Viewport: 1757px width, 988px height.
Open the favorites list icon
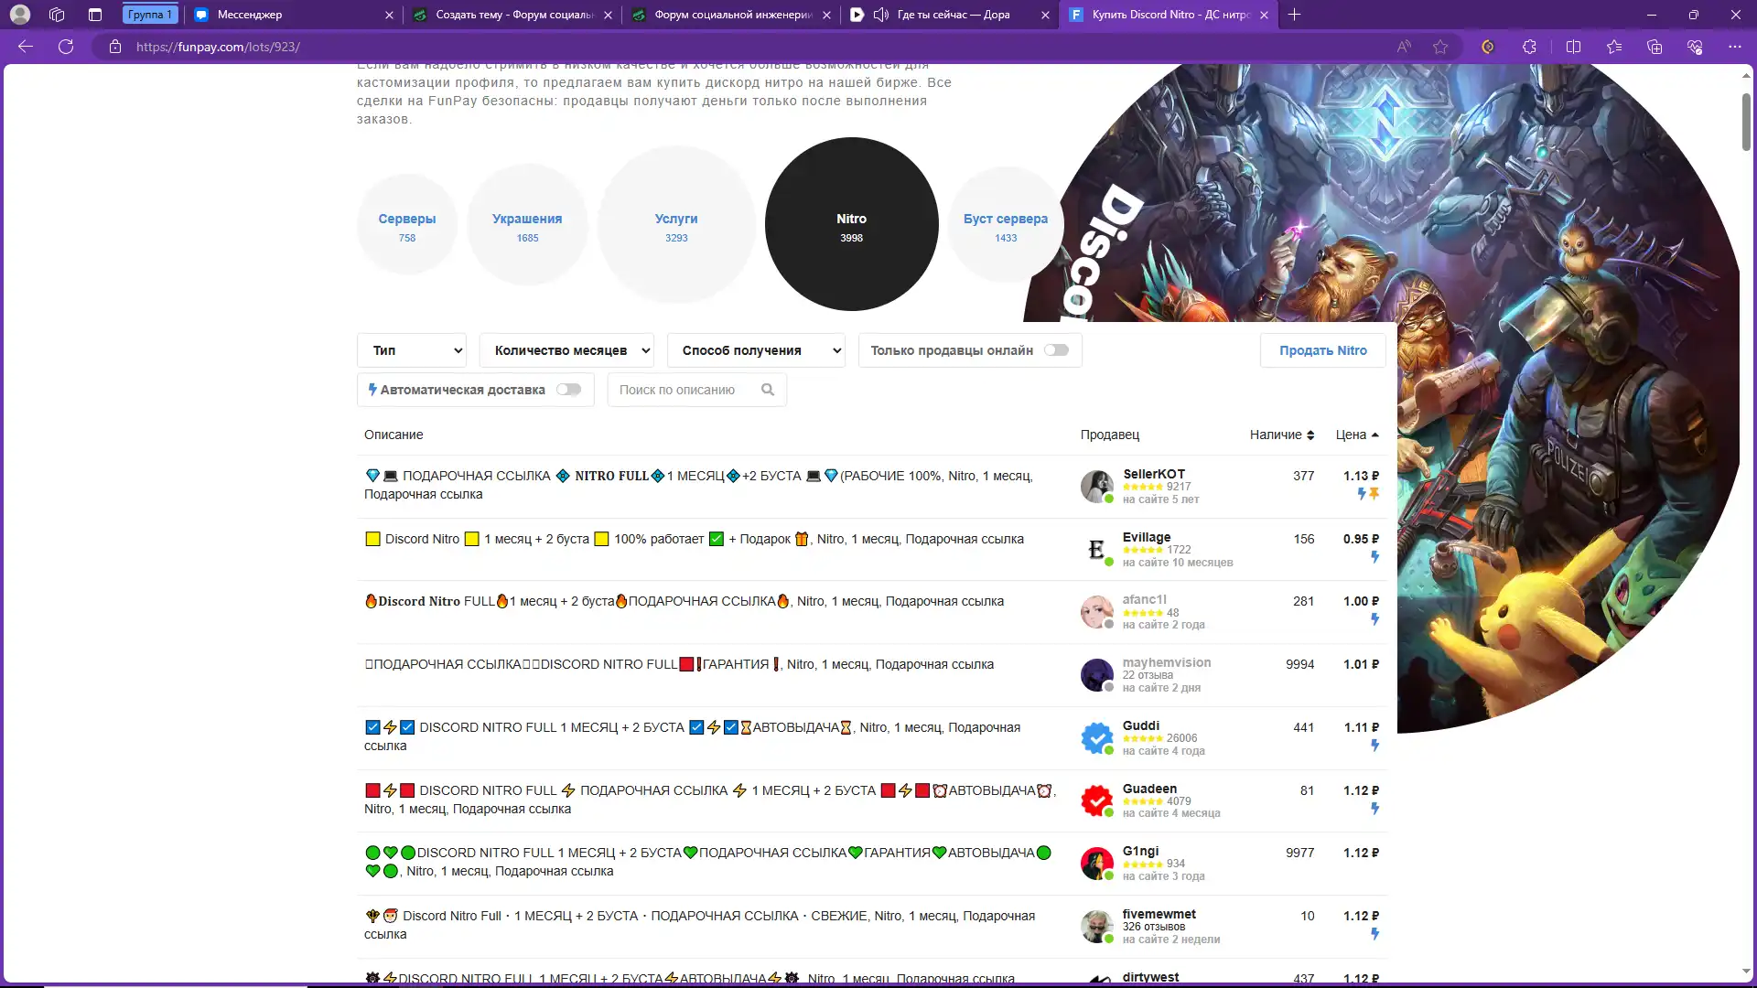[x=1613, y=47]
